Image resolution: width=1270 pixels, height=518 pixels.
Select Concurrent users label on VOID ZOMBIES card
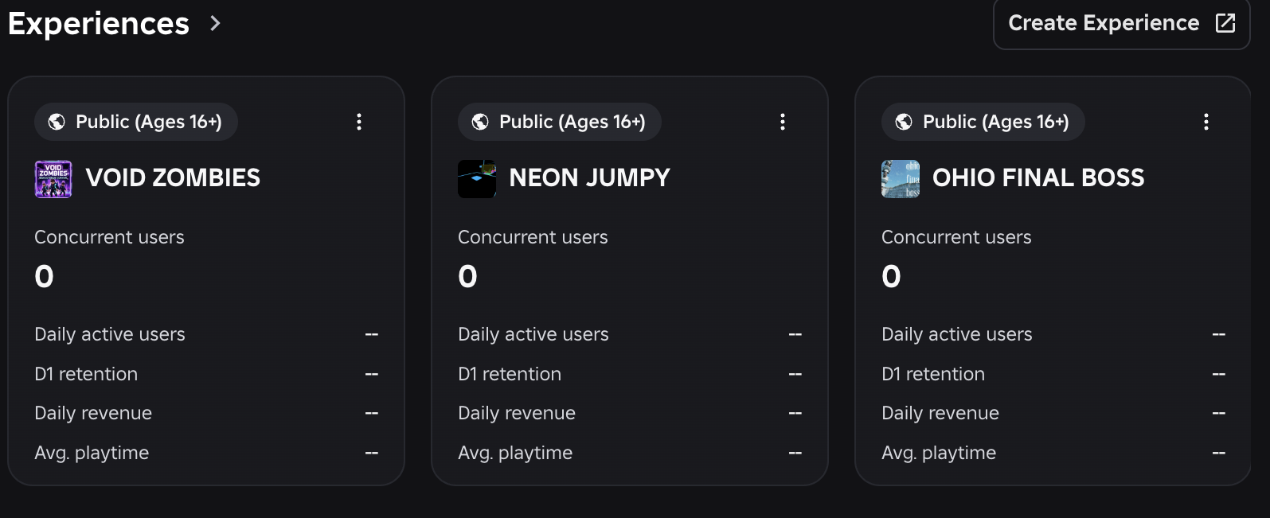(x=109, y=237)
